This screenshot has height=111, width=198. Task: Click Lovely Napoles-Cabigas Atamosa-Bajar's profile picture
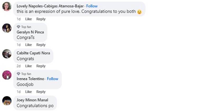[x=7, y=7]
